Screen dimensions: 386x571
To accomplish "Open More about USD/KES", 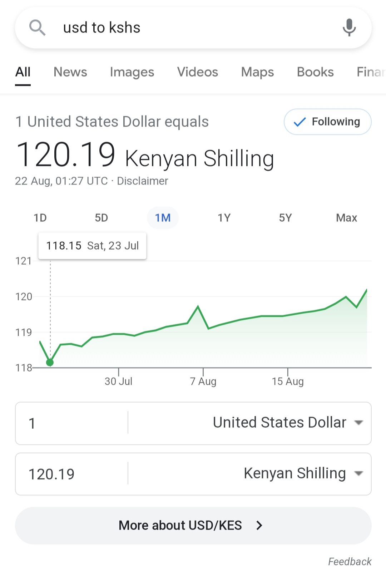I will pos(193,526).
